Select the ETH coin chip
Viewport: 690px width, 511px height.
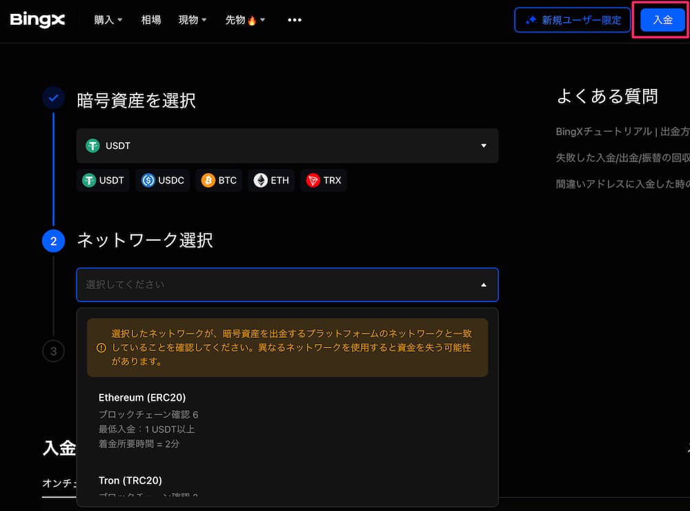tap(271, 181)
